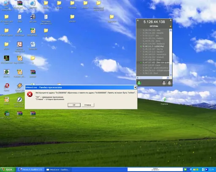This screenshot has height=172, width=216.
Task: Click the star icon beside OPTIMAL in Hamachi
Action: pyautogui.click(x=170, y=26)
